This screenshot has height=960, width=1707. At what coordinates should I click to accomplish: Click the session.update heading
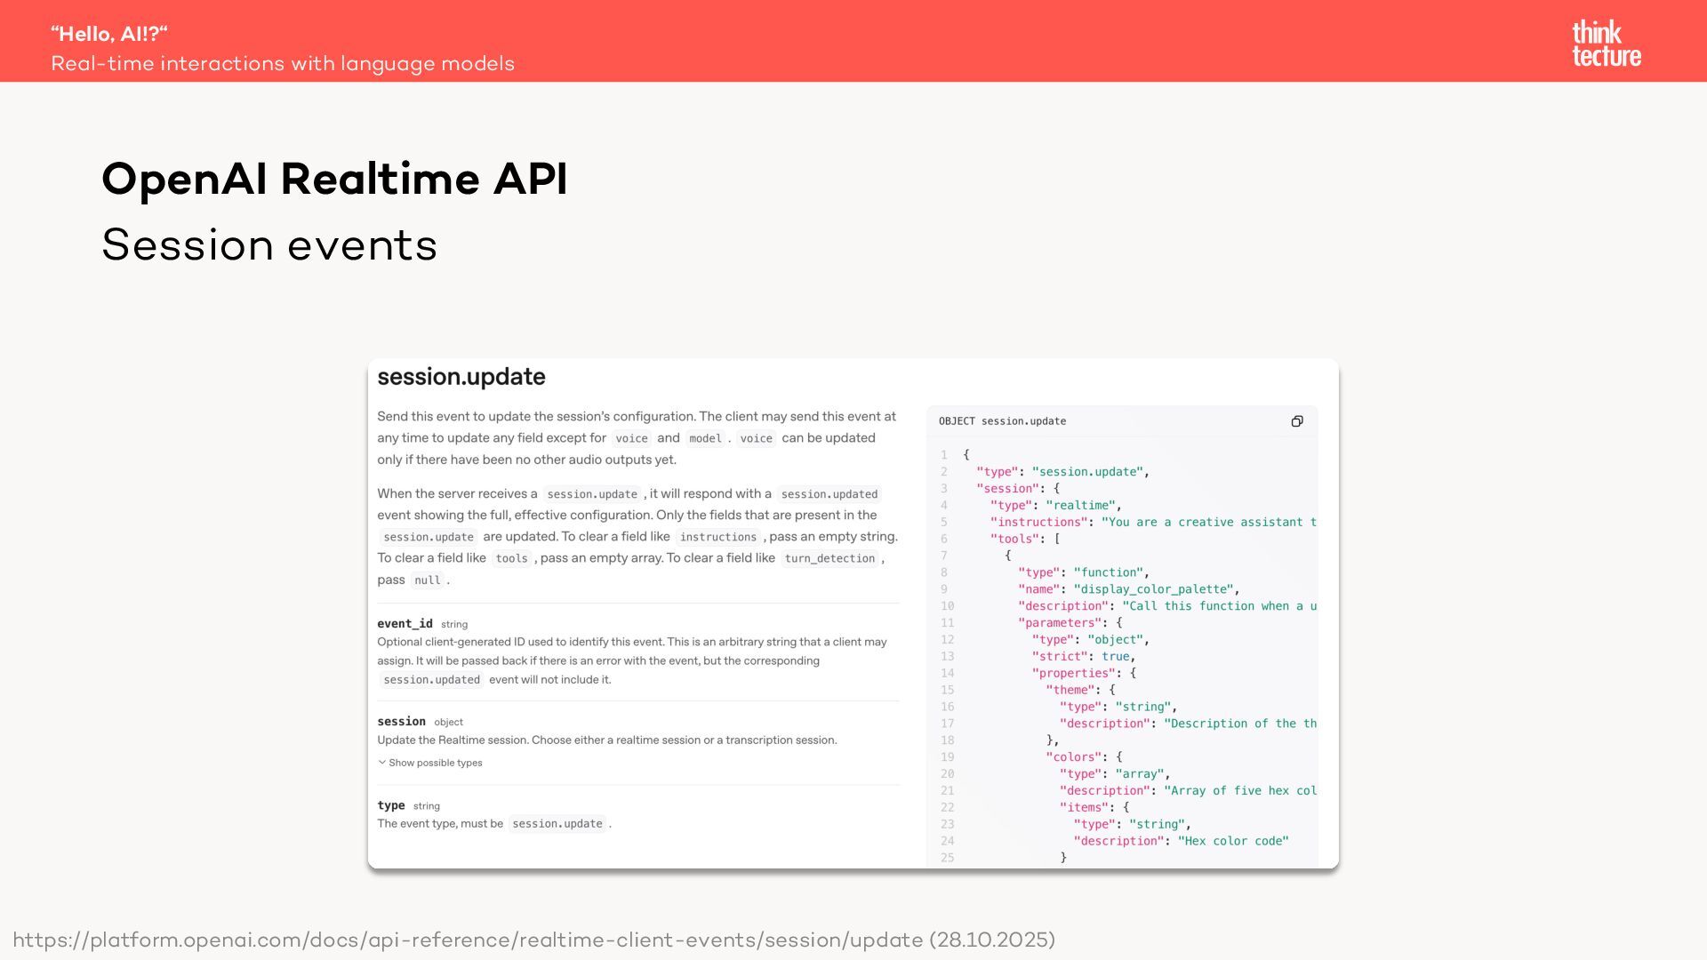(461, 377)
